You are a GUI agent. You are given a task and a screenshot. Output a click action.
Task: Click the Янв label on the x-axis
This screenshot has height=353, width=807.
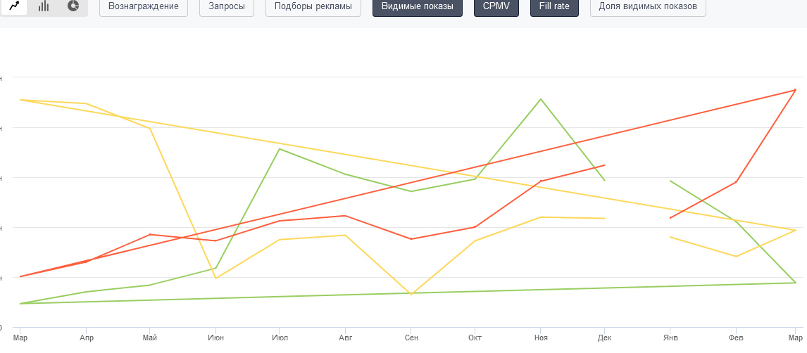pyautogui.click(x=672, y=338)
